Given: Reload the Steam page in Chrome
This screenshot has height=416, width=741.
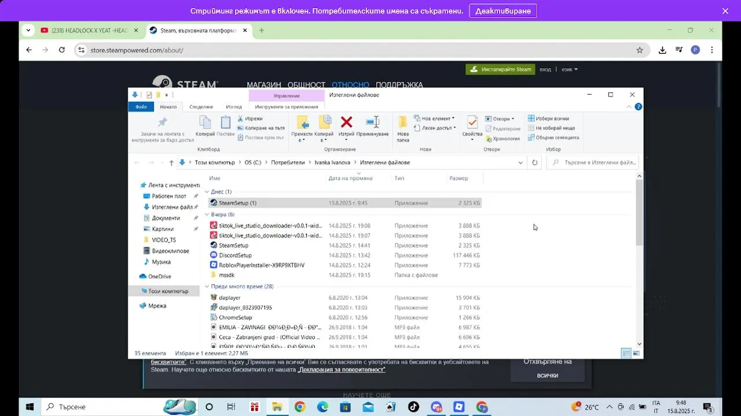Looking at the screenshot, I should point(61,50).
